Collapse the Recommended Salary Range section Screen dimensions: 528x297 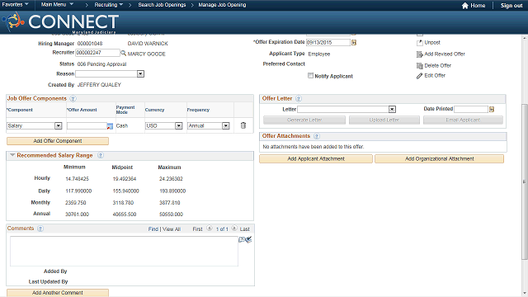point(12,155)
